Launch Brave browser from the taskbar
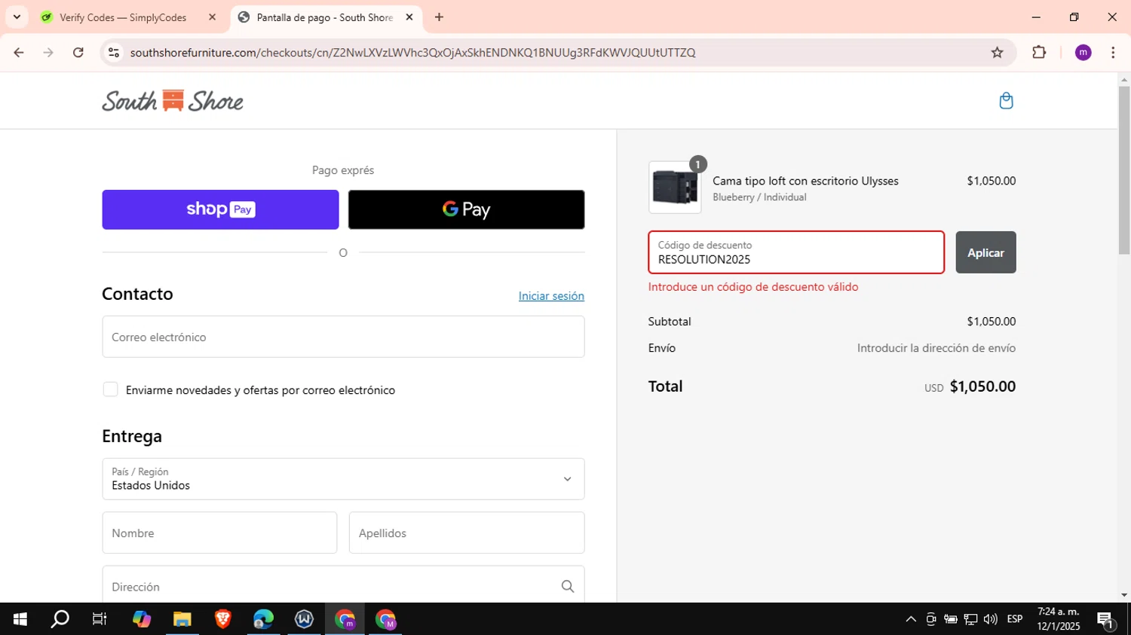 [222, 619]
